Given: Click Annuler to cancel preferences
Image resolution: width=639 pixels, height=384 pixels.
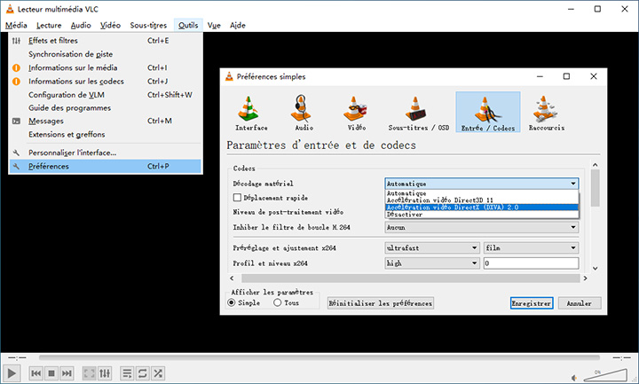Looking at the screenshot, I should [x=579, y=303].
